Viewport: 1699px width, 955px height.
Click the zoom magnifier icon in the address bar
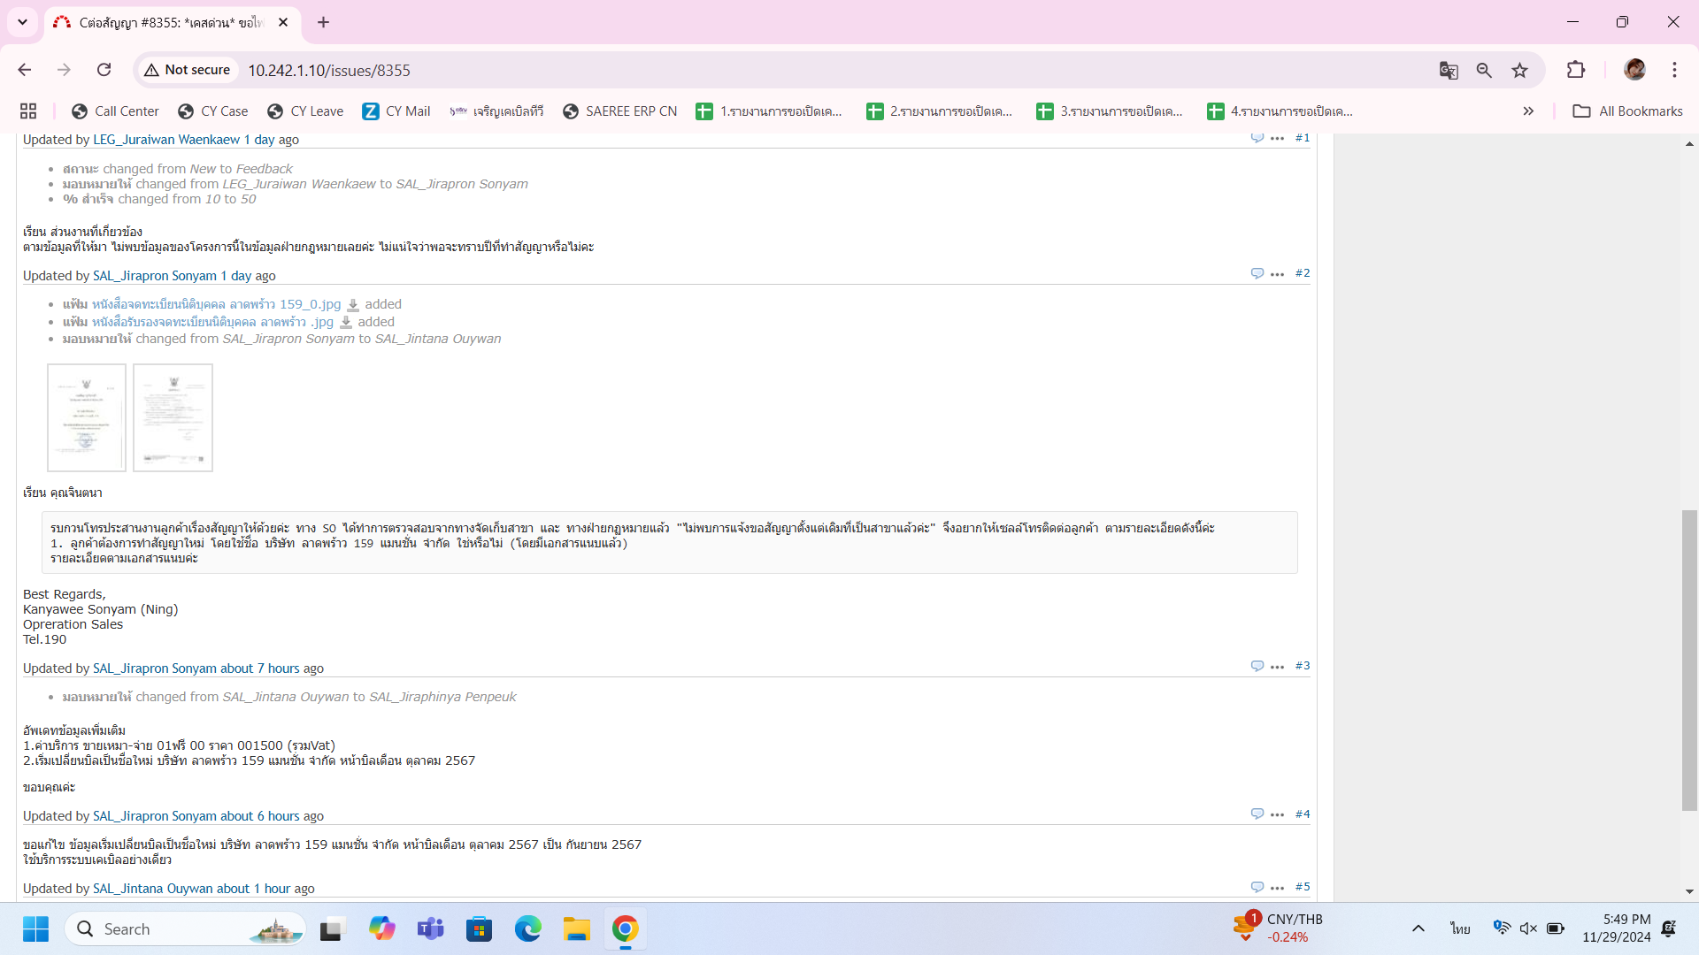coord(1484,70)
